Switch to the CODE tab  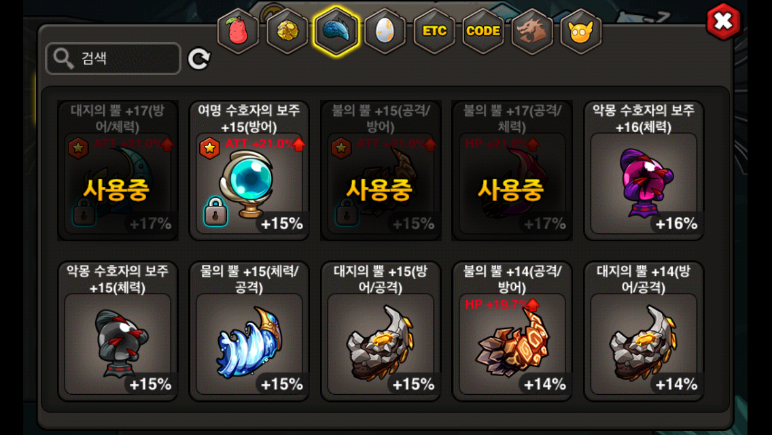[483, 31]
